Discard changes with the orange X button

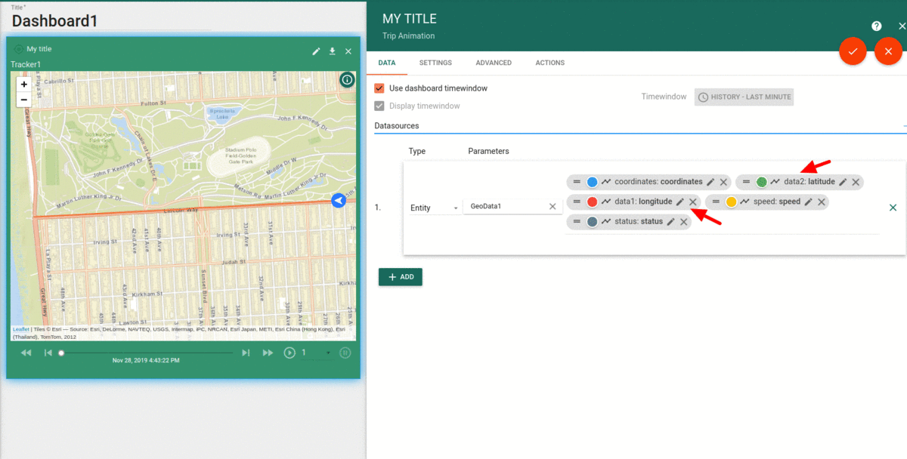click(888, 51)
